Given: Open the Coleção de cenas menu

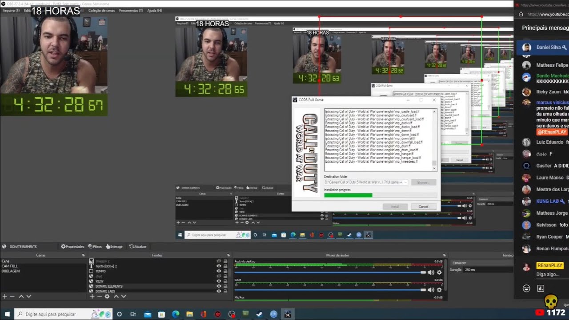Looking at the screenshot, I should pos(102,10).
